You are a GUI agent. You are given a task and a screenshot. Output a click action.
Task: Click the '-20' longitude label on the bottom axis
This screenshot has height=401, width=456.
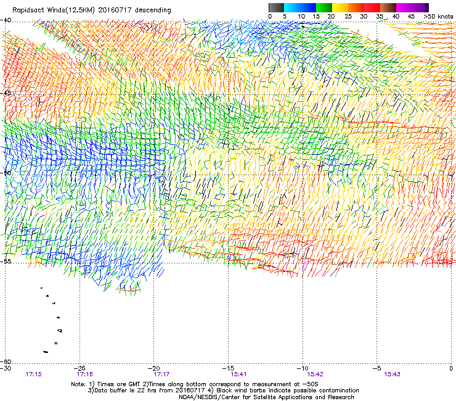[x=155, y=368]
